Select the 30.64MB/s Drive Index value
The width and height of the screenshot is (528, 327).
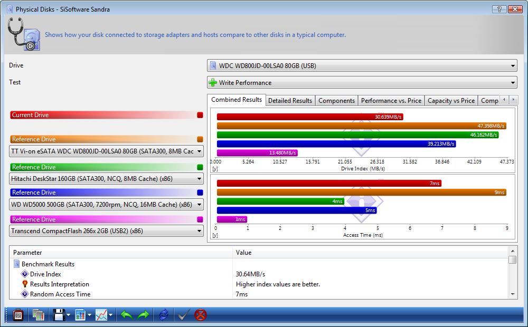coord(250,274)
